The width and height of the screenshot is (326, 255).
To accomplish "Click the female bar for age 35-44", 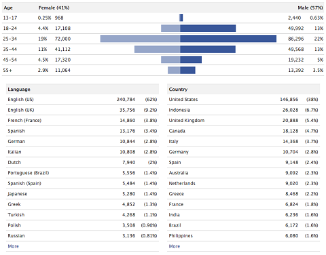I will pos(158,50).
